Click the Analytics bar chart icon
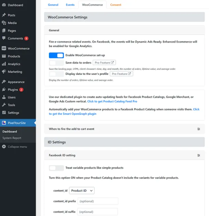 pos(4,64)
